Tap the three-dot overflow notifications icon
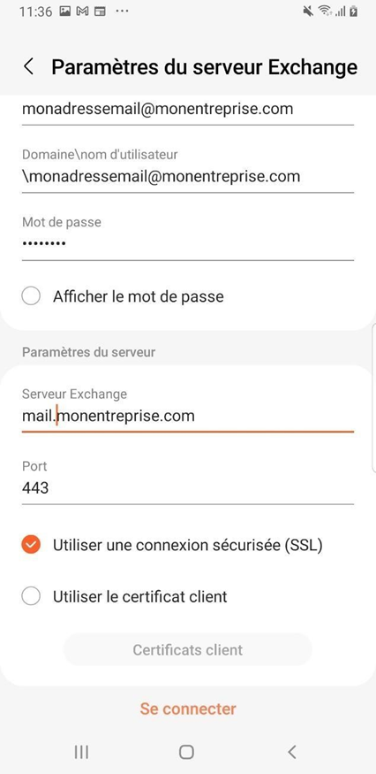Viewport: 376px width, 774px height. (x=122, y=11)
